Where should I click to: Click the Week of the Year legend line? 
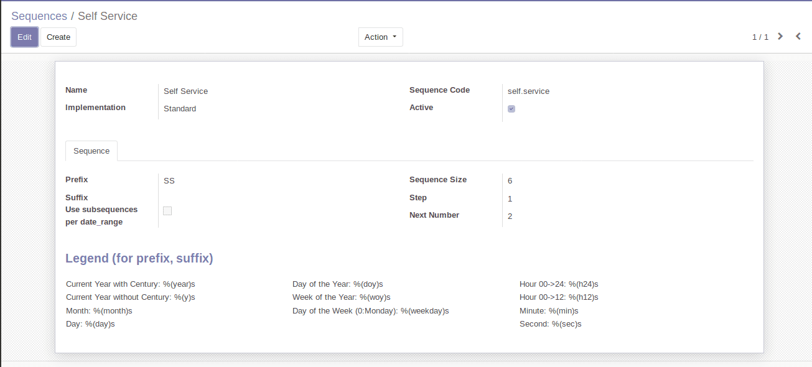point(342,297)
